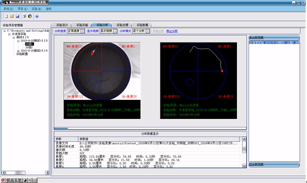Open the 显示视频 dropdown
This screenshot has height=183, width=307.
pyautogui.click(x=115, y=31)
